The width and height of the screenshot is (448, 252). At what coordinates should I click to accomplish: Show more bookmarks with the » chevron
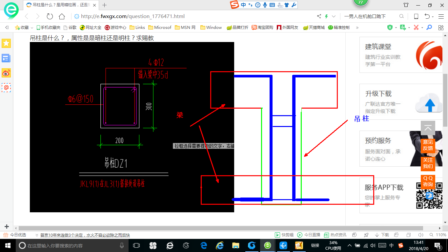pos(357,28)
